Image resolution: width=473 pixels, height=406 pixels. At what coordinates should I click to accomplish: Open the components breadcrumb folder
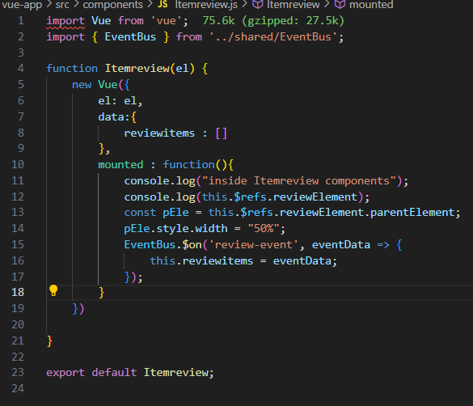pyautogui.click(x=113, y=5)
